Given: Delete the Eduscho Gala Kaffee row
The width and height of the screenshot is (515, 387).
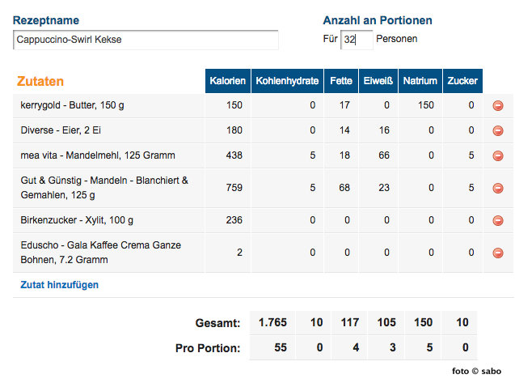Looking at the screenshot, I should tap(498, 253).
